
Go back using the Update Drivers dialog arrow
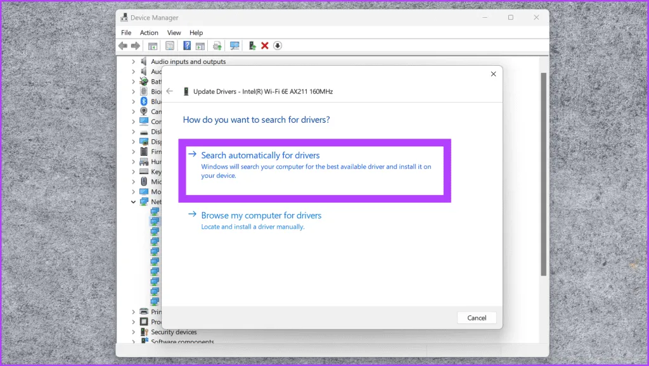click(169, 91)
